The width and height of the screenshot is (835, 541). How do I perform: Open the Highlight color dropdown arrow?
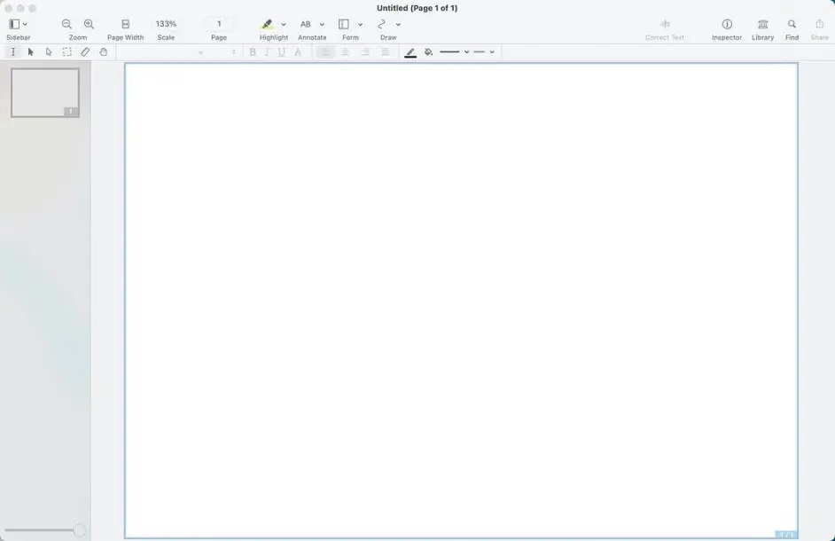[284, 25]
